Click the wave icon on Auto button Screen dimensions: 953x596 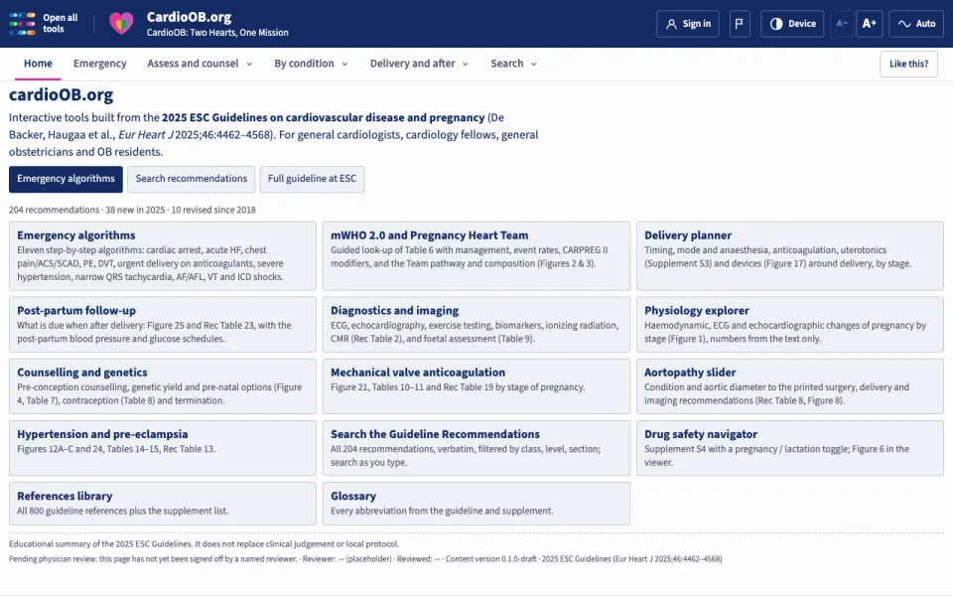point(904,24)
